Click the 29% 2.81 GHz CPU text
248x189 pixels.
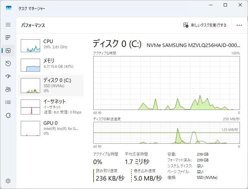[x=55, y=47]
